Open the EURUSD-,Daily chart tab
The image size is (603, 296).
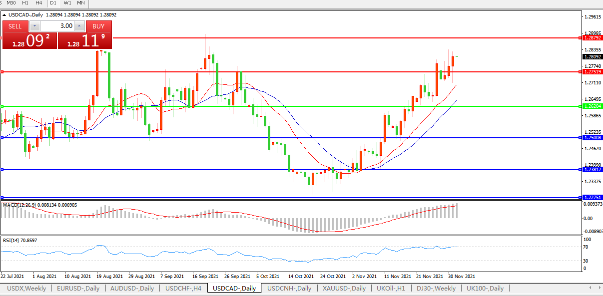click(x=78, y=289)
